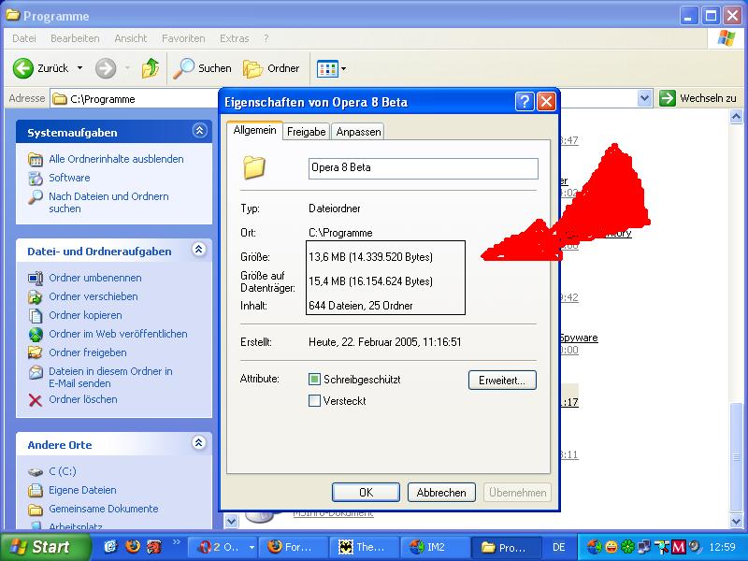Click the grayed forward arrow icon
This screenshot has height=561, width=748.
[106, 68]
